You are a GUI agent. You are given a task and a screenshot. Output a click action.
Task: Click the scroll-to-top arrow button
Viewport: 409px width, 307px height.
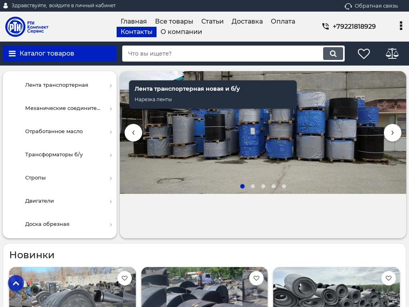16,283
